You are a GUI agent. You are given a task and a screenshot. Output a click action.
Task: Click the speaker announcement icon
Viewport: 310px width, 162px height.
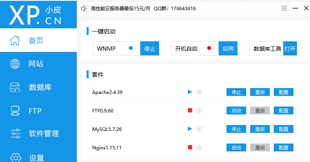pos(84,9)
